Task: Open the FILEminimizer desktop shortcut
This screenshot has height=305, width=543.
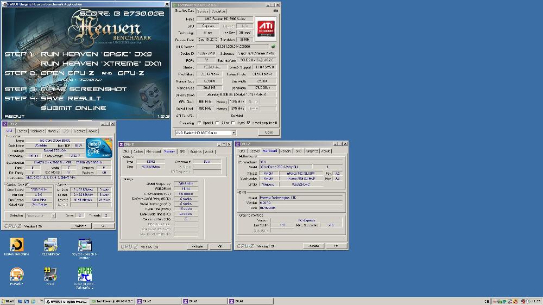Action: [x=50, y=245]
